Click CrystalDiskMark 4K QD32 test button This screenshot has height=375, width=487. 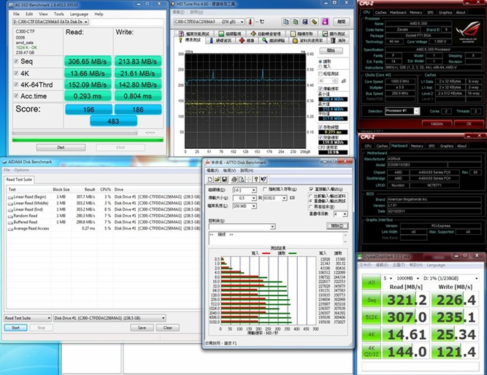pos(372,352)
